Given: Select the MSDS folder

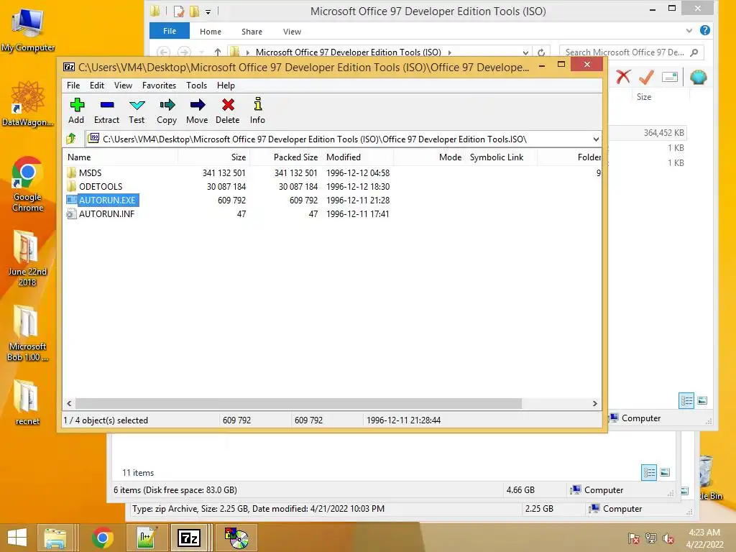Looking at the screenshot, I should pos(90,172).
